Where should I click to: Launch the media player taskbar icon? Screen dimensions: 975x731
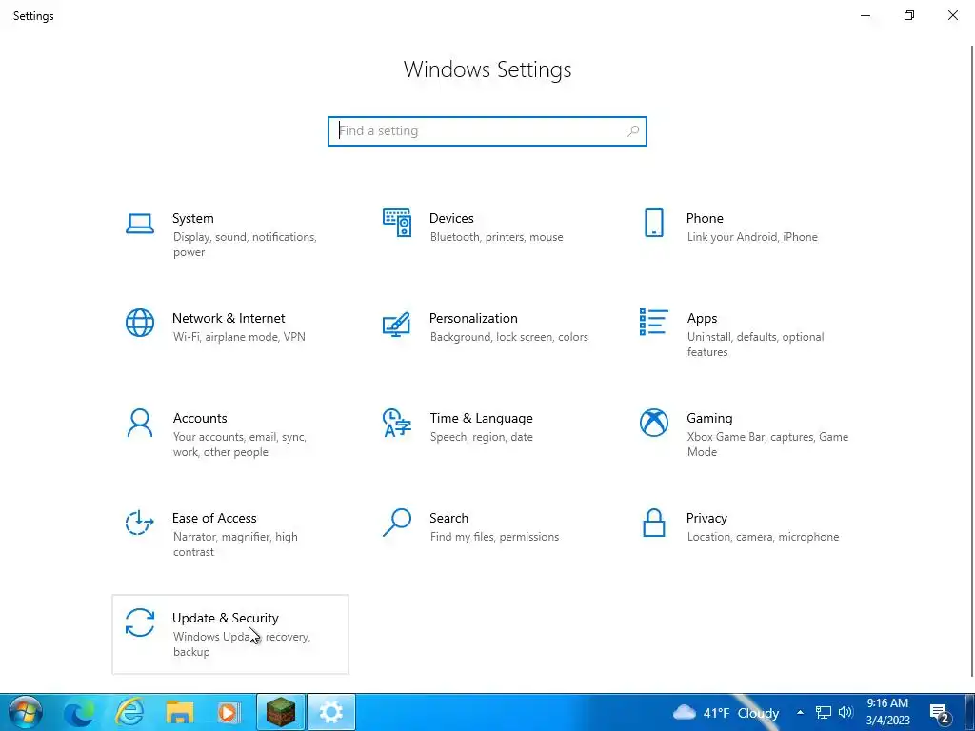229,712
